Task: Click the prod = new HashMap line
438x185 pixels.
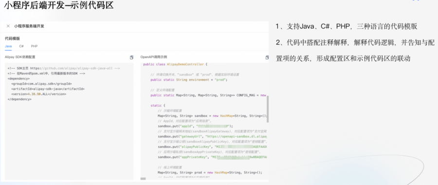Action: [210, 172]
